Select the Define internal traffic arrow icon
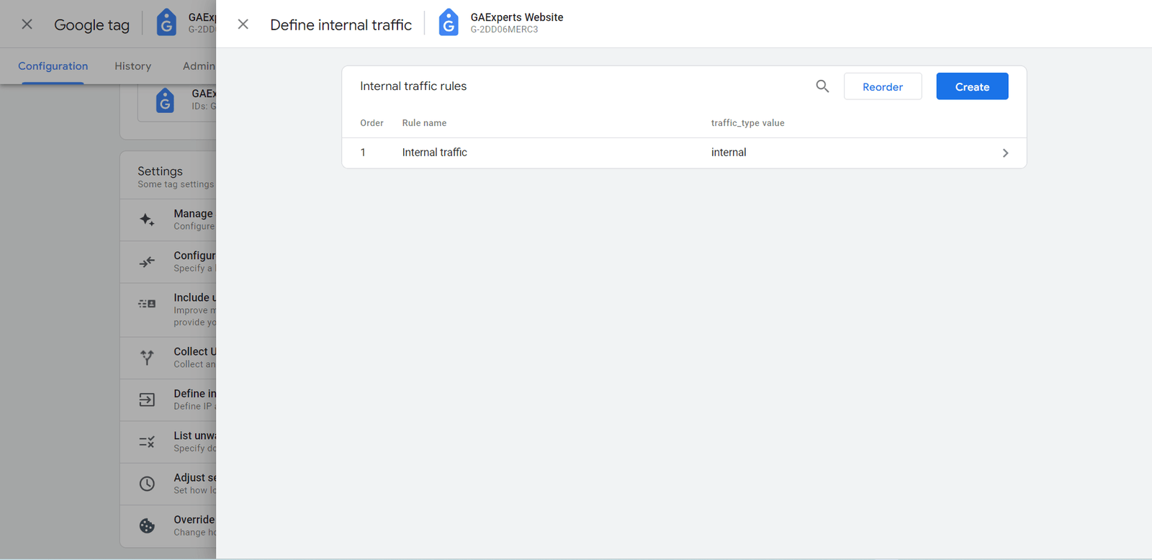This screenshot has height=560, width=1152. tap(147, 399)
